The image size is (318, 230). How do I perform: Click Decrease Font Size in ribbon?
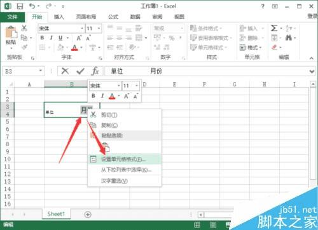tap(88, 38)
